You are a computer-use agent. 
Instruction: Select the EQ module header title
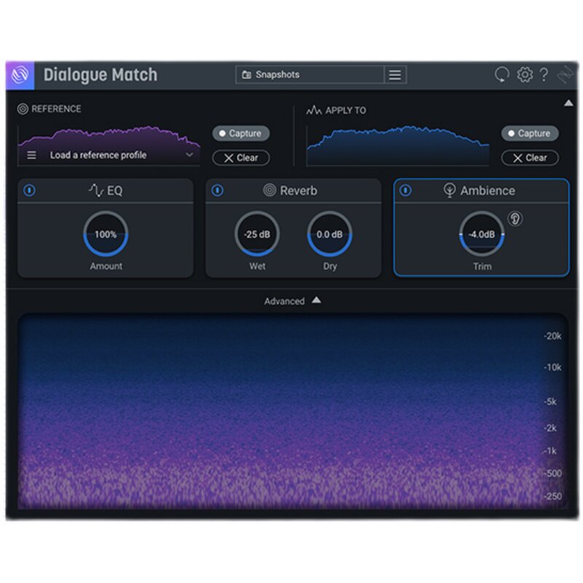[x=114, y=191]
